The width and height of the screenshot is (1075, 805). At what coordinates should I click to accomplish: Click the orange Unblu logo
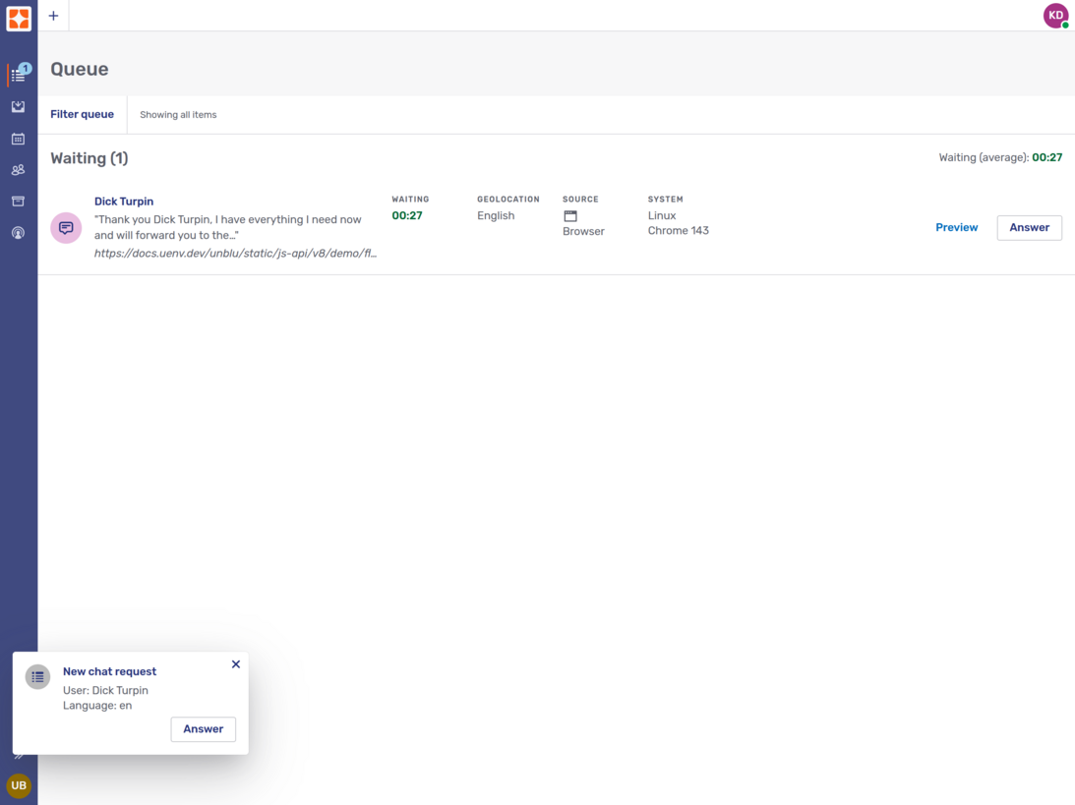[19, 17]
